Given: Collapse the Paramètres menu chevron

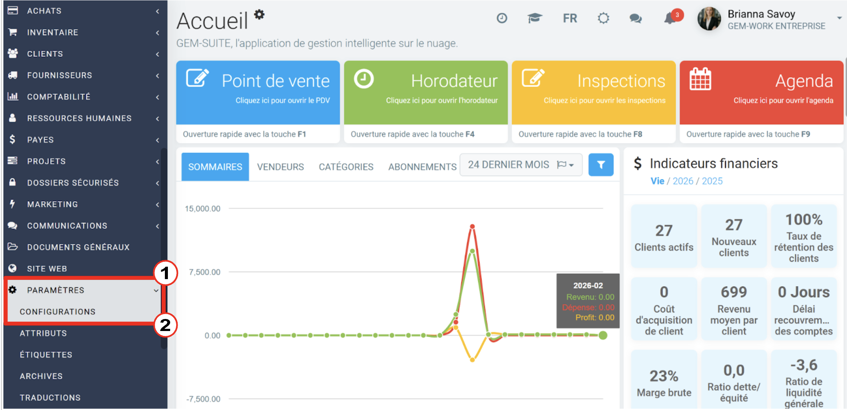Looking at the screenshot, I should [x=156, y=290].
